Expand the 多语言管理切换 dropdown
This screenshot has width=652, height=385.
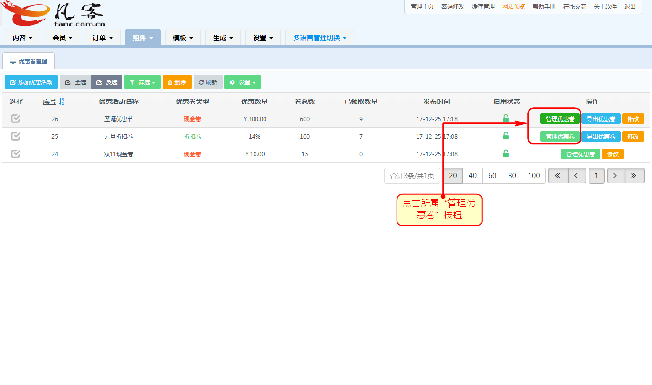[319, 38]
